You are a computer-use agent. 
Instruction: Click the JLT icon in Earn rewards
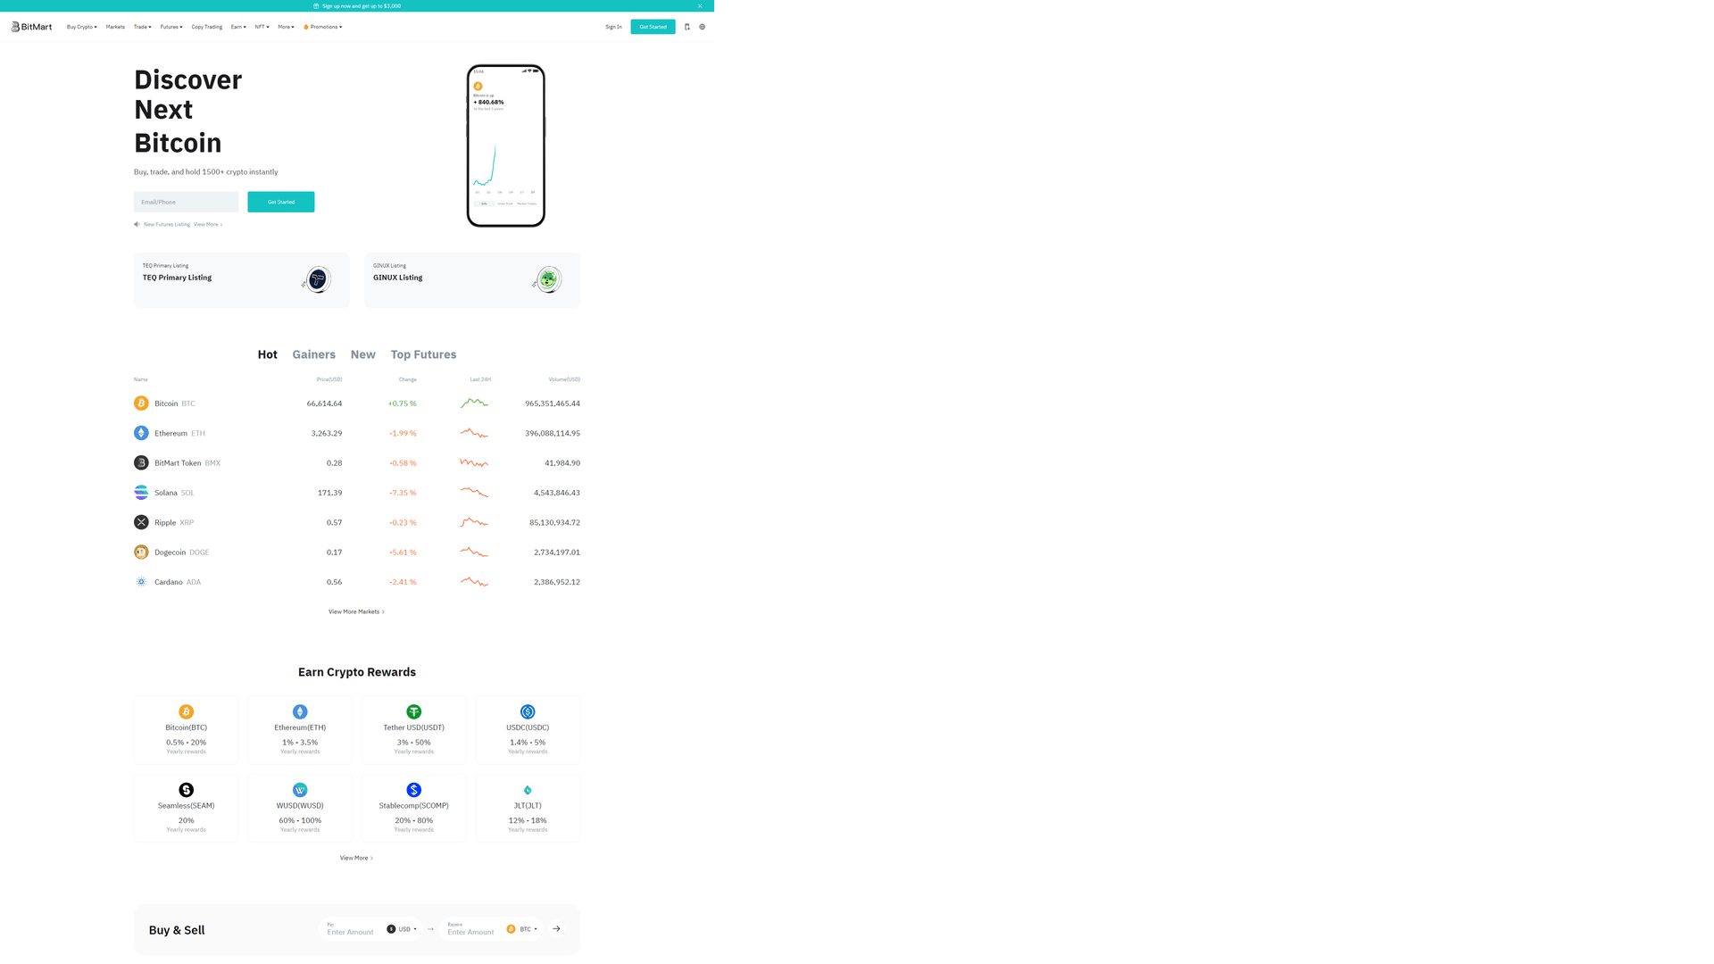tap(528, 790)
